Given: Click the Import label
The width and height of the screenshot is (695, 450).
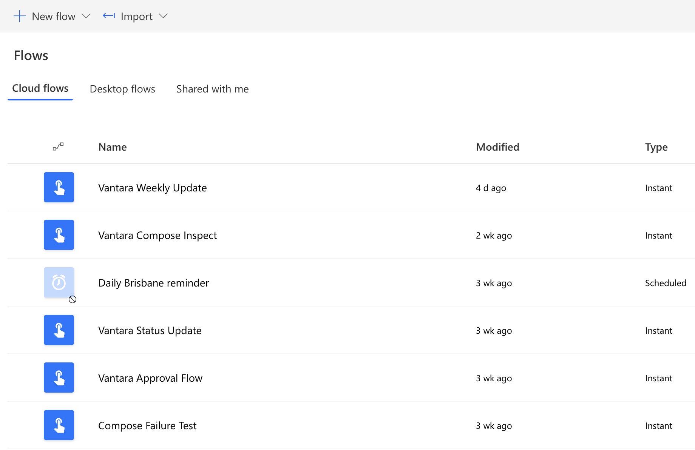Looking at the screenshot, I should (137, 17).
